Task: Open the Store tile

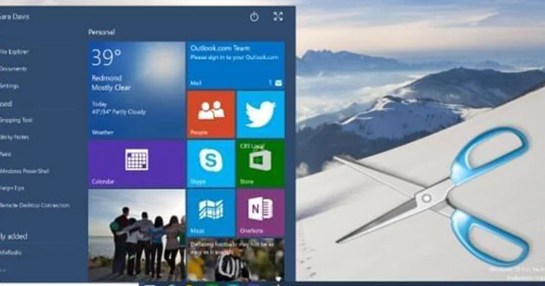Action: click(x=261, y=163)
